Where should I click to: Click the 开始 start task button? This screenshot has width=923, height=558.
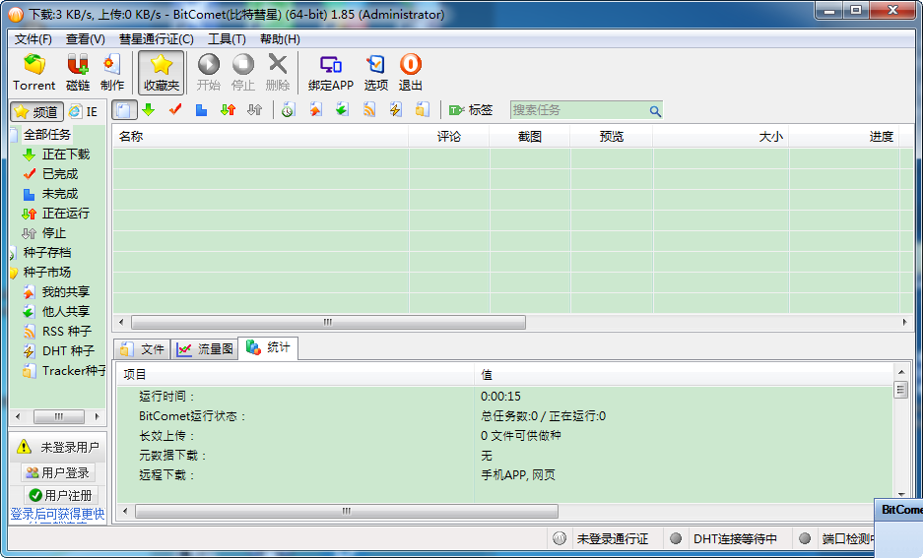coord(209,72)
